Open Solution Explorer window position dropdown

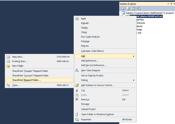(x=168, y=4)
